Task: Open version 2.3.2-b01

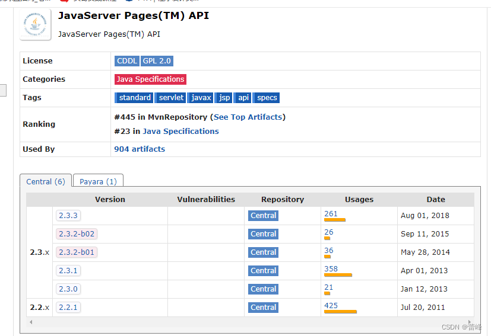Action: 77,252
